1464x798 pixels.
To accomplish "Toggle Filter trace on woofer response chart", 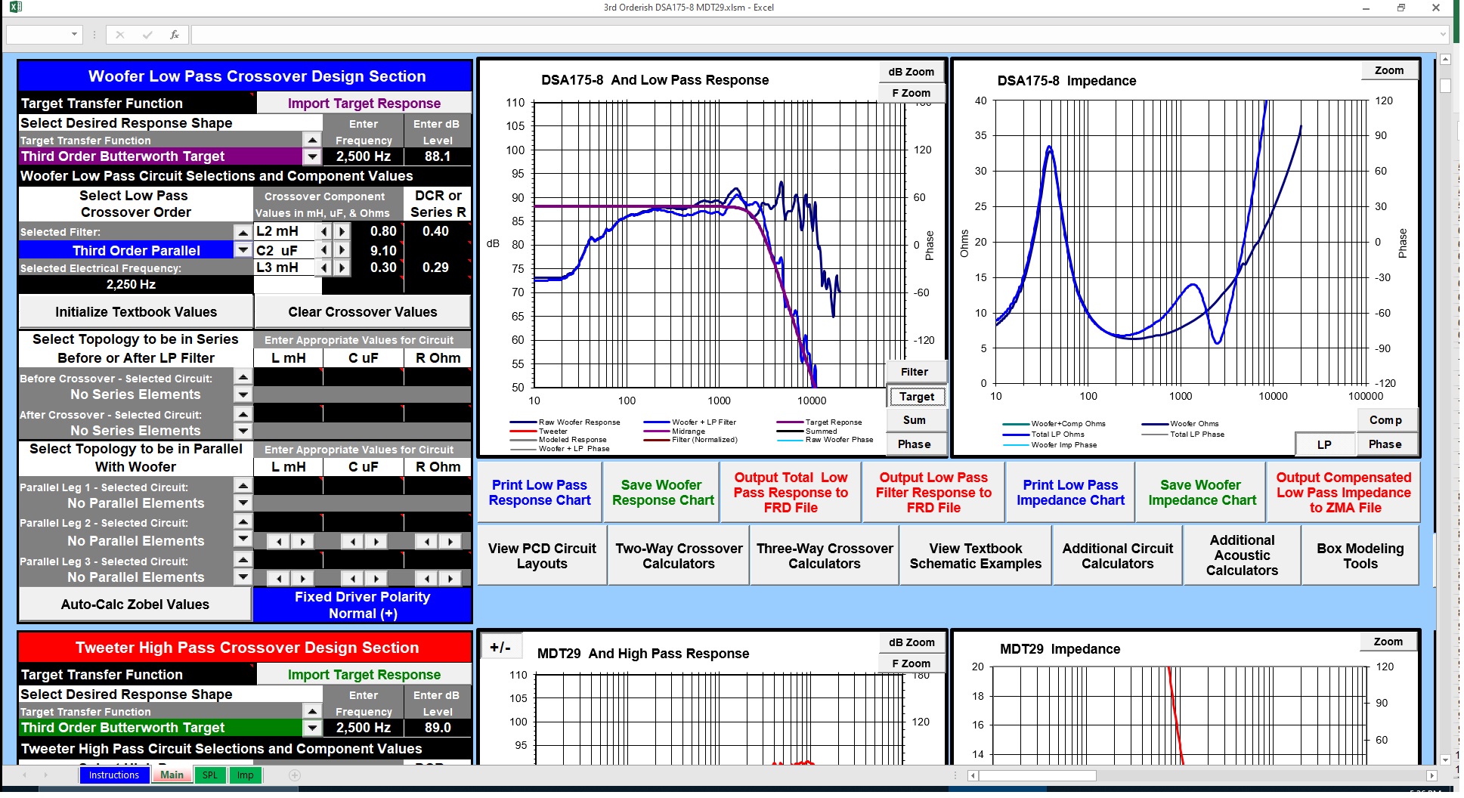I will click(x=915, y=372).
